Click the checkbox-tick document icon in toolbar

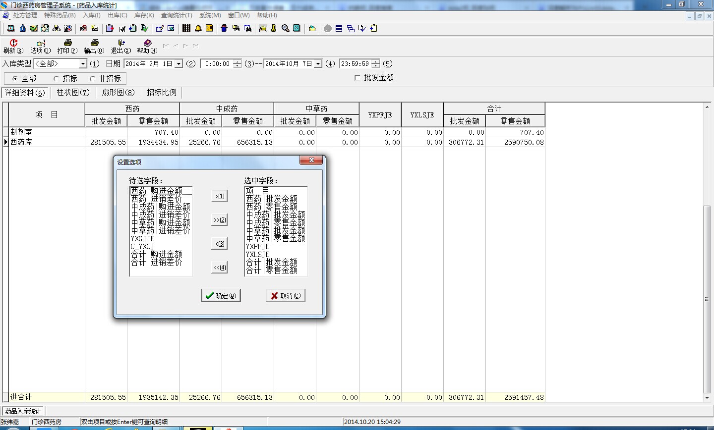(122, 28)
